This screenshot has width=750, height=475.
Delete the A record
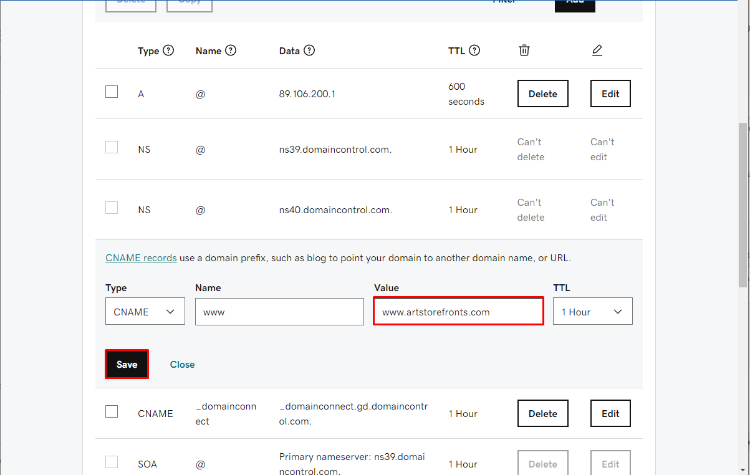[543, 94]
